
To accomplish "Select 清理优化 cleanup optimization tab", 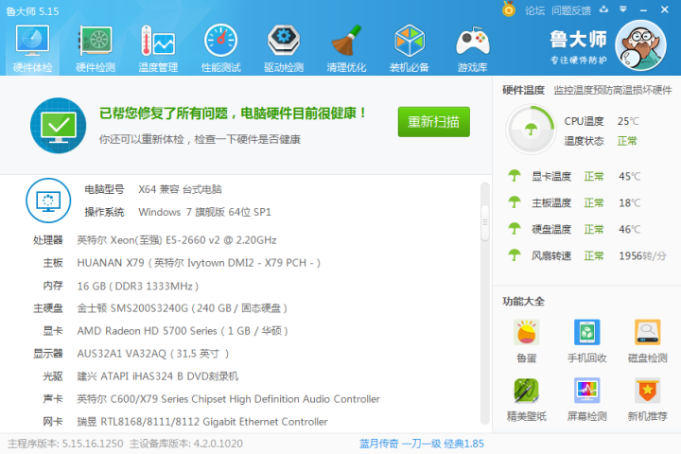I will point(346,48).
